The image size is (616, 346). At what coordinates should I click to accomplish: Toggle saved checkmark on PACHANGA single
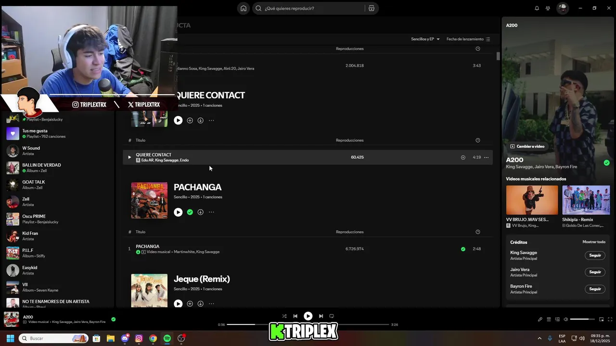[190, 212]
